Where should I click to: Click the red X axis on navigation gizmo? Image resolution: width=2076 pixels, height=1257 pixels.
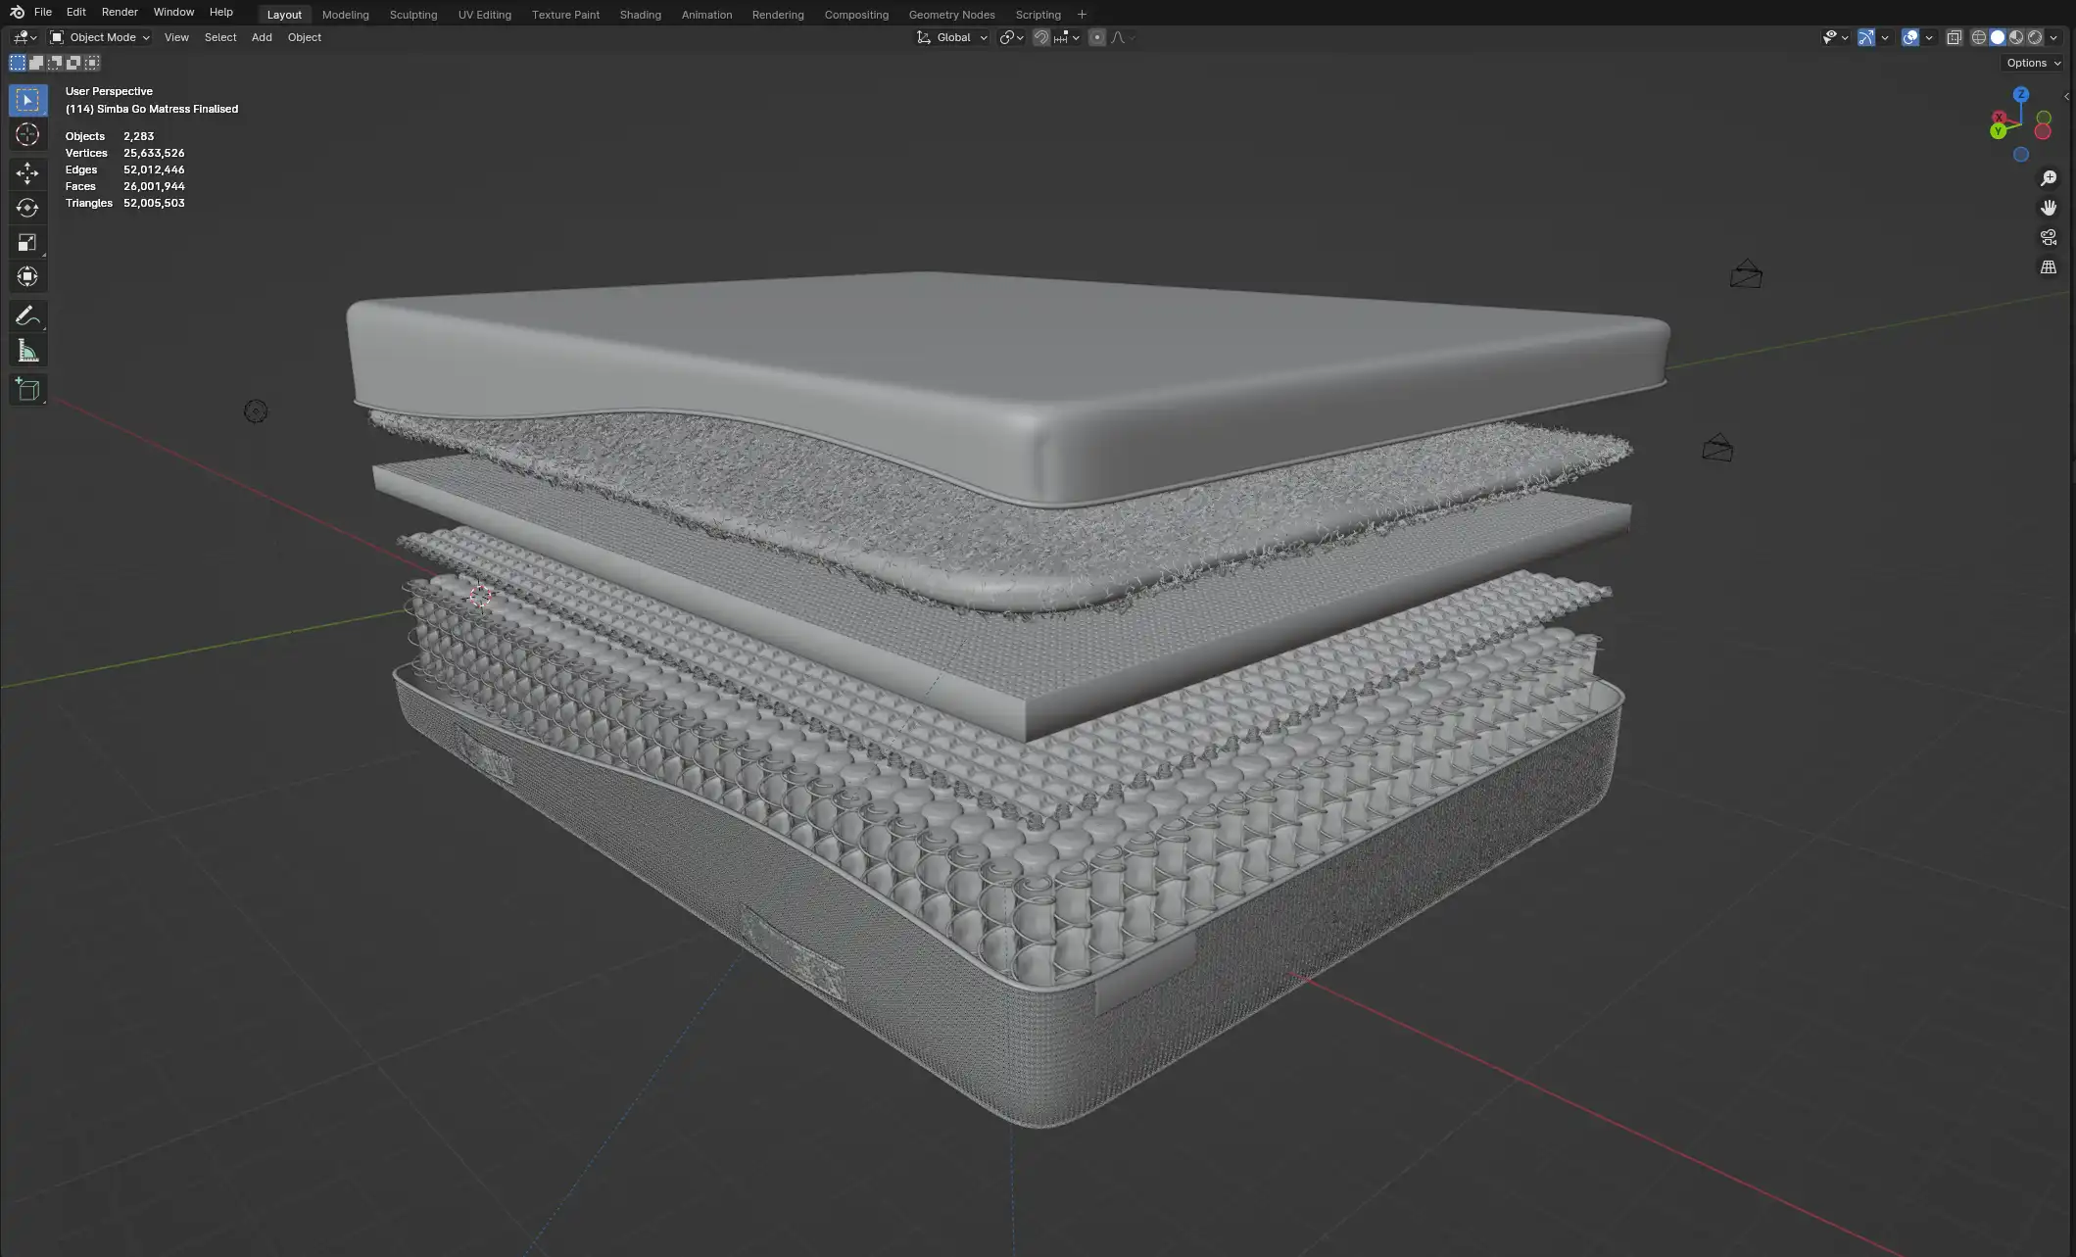point(1999,118)
